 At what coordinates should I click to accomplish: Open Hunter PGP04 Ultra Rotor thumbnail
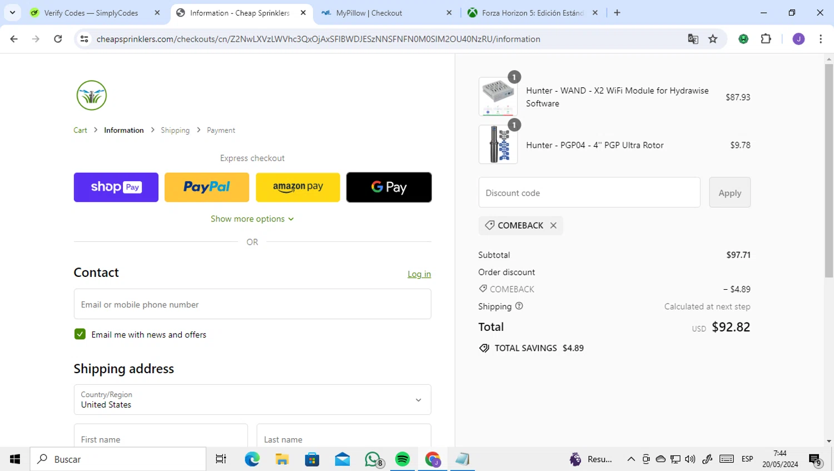click(x=498, y=145)
